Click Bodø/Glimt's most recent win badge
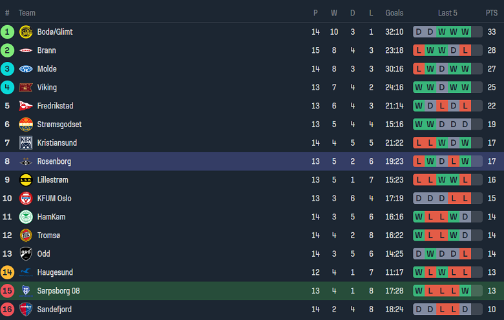Screen dimensions: 504x320 click(465, 32)
